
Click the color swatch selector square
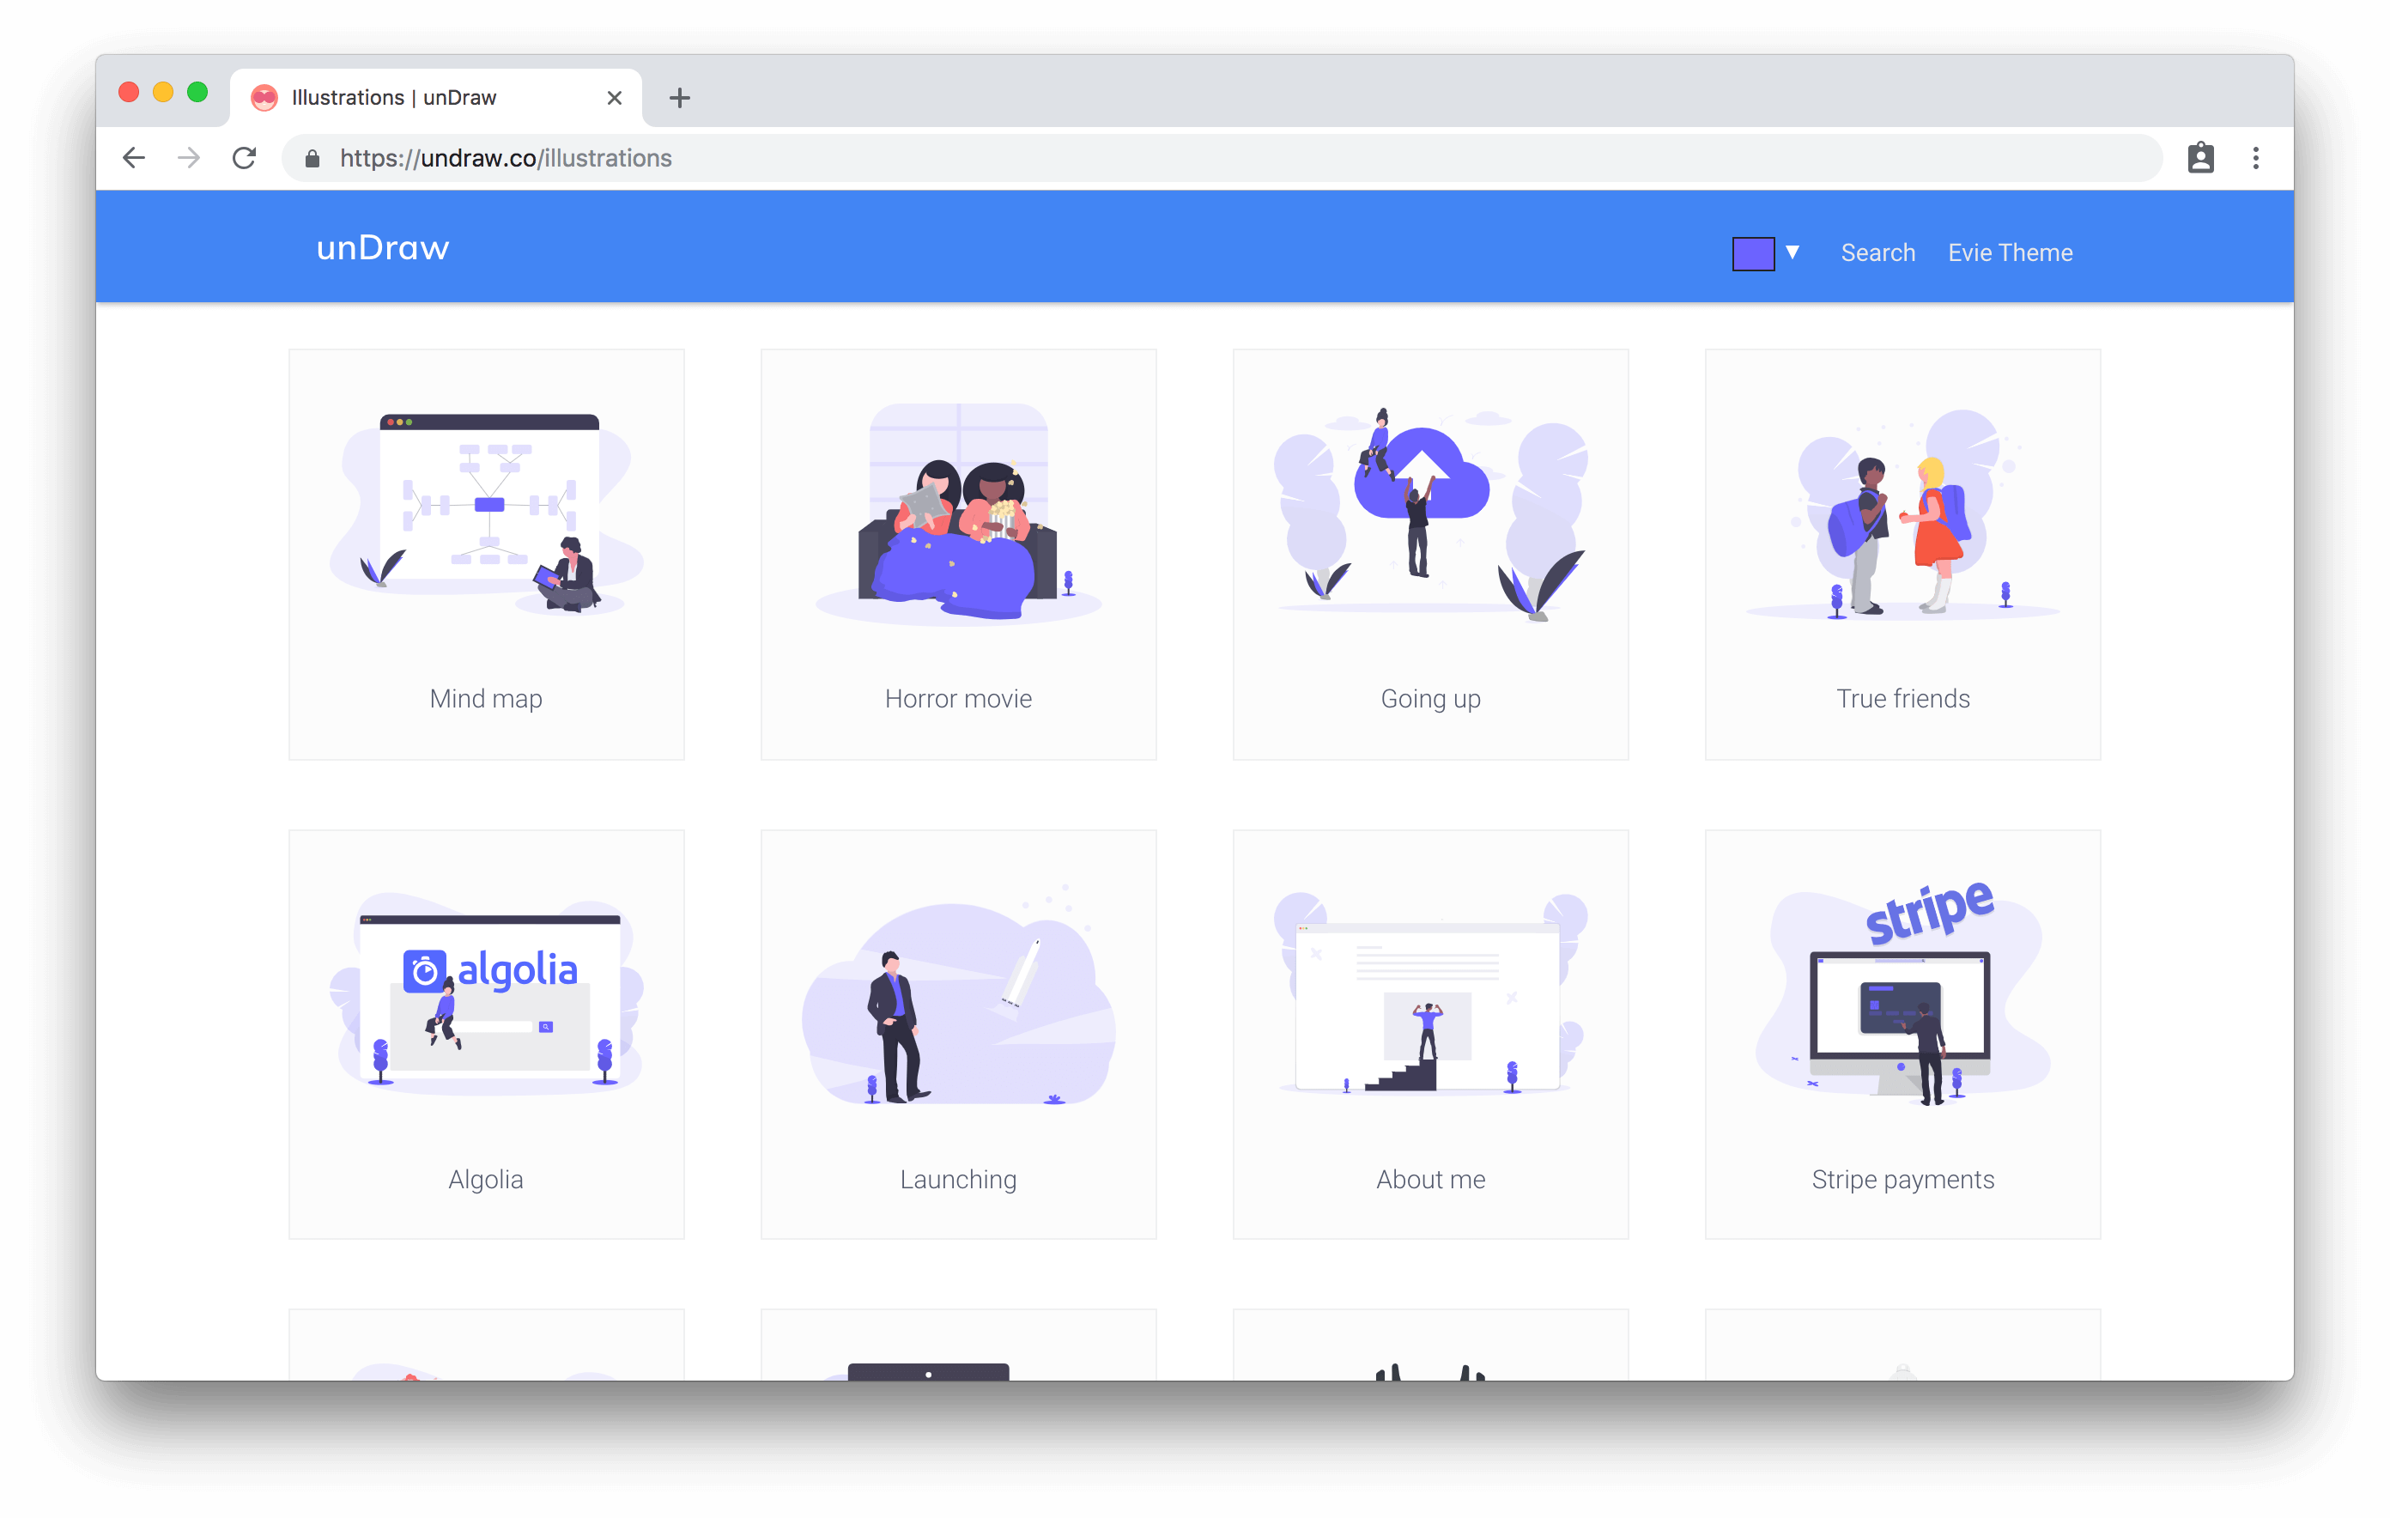pos(1754,252)
